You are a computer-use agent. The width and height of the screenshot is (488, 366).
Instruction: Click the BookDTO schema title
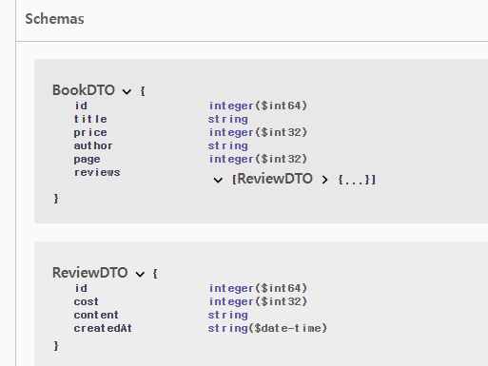point(84,90)
